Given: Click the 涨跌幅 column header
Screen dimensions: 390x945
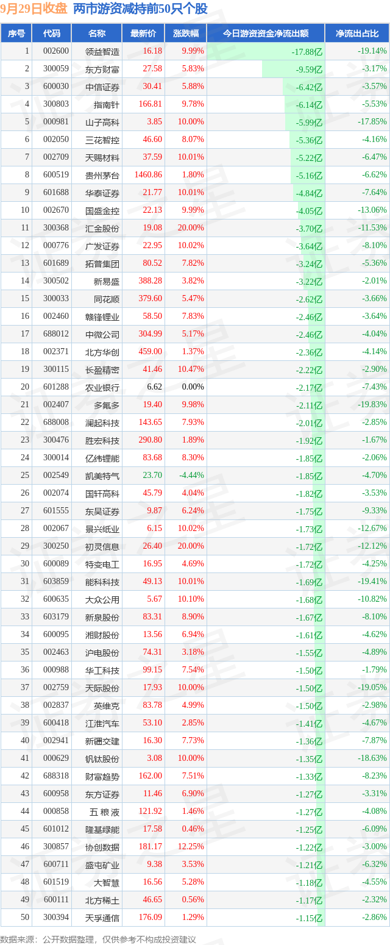Looking at the screenshot, I should 185,34.
